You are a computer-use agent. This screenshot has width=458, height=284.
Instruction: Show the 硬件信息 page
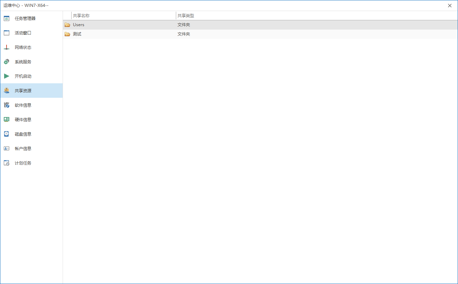31,119
